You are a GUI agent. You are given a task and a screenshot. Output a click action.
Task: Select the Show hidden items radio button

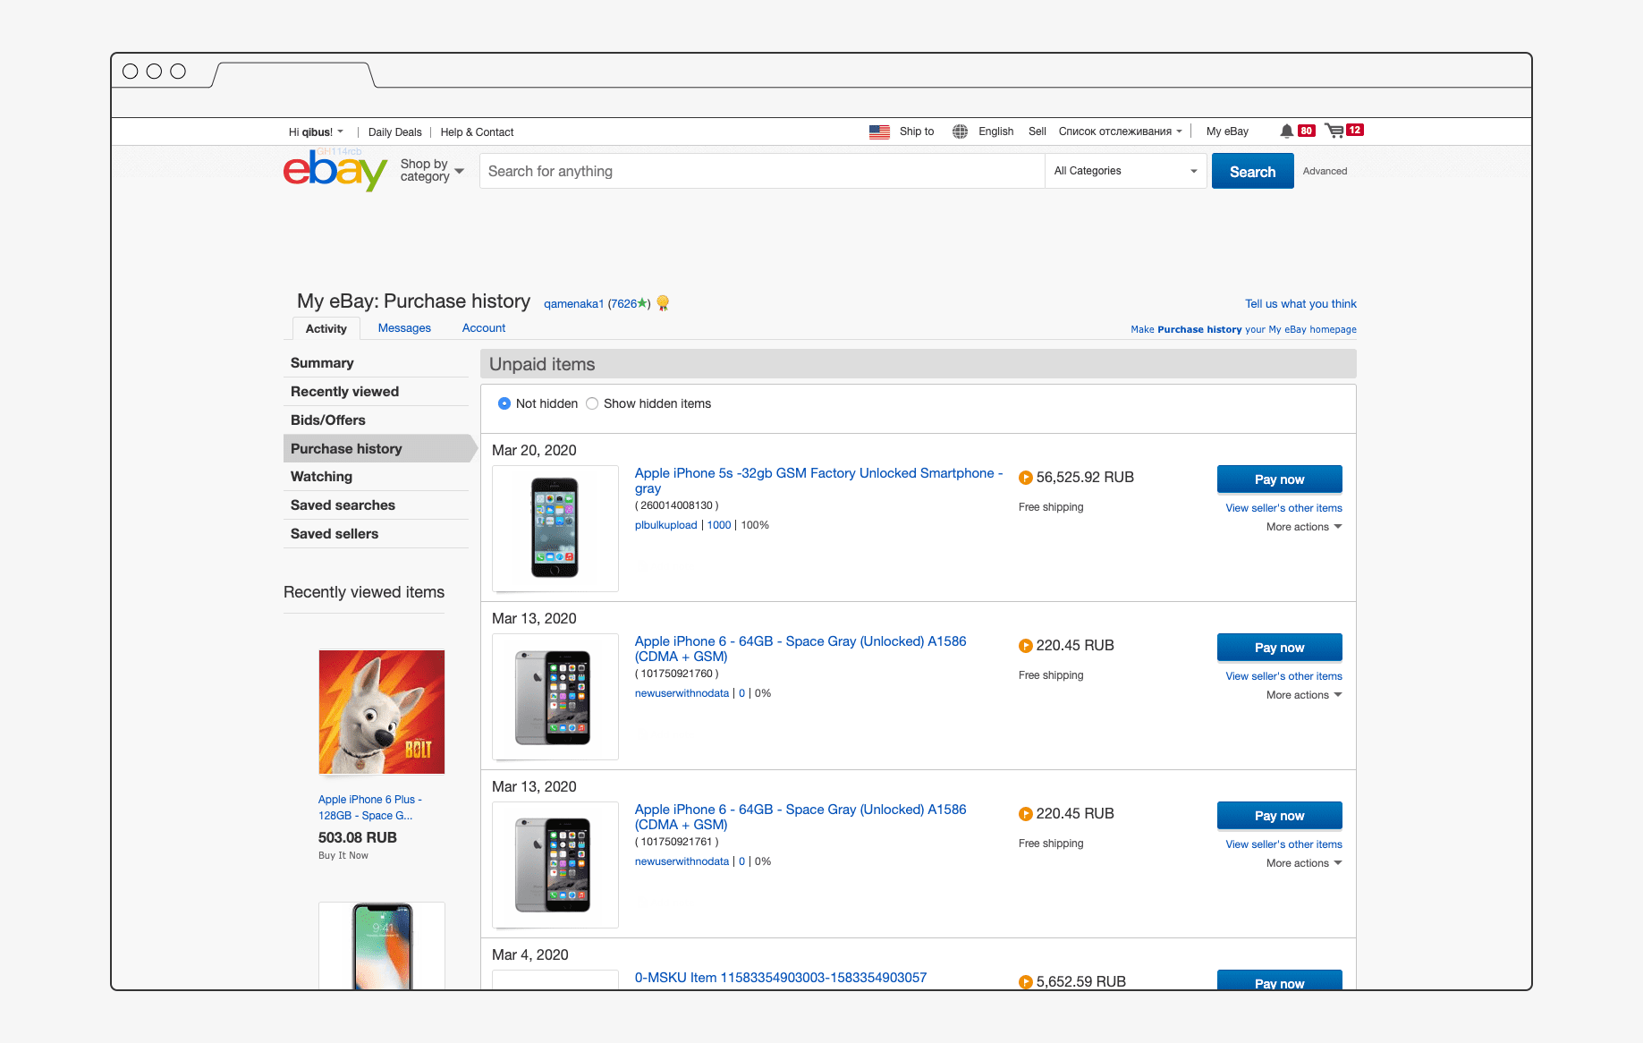pos(592,403)
